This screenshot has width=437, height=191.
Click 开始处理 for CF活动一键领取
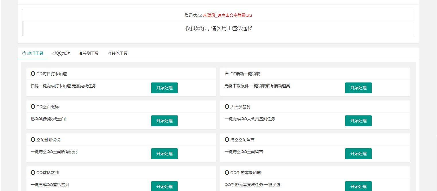[358, 88]
